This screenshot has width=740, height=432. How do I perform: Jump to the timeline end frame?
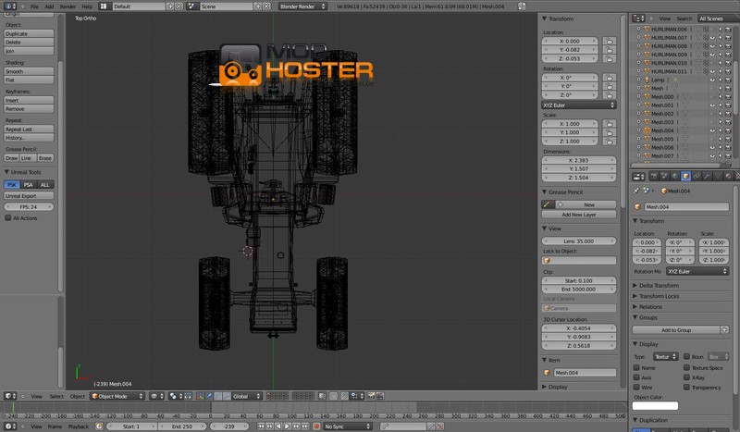pyautogui.click(x=305, y=426)
